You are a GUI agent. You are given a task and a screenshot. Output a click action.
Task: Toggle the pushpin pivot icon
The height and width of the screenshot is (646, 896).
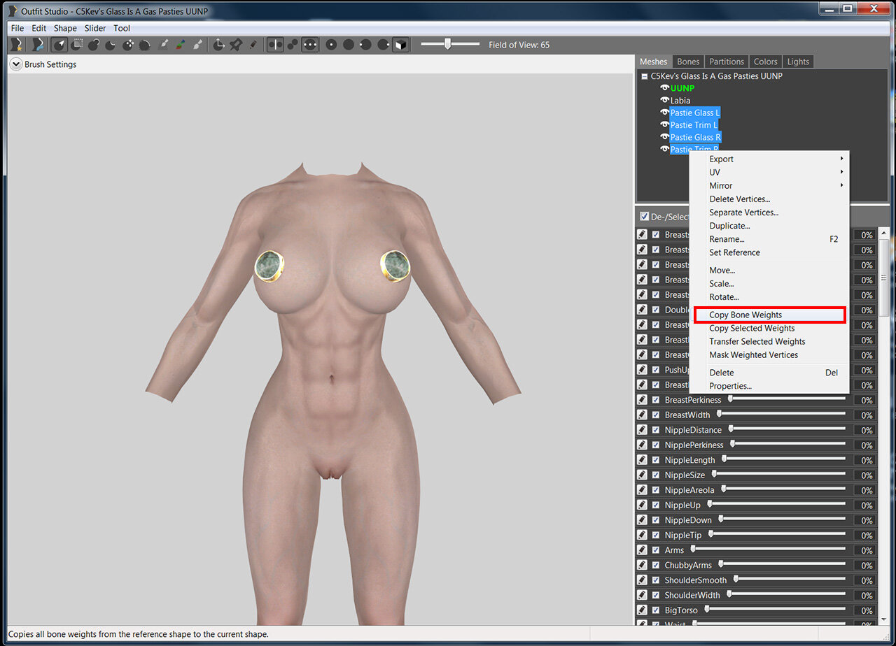(x=236, y=45)
